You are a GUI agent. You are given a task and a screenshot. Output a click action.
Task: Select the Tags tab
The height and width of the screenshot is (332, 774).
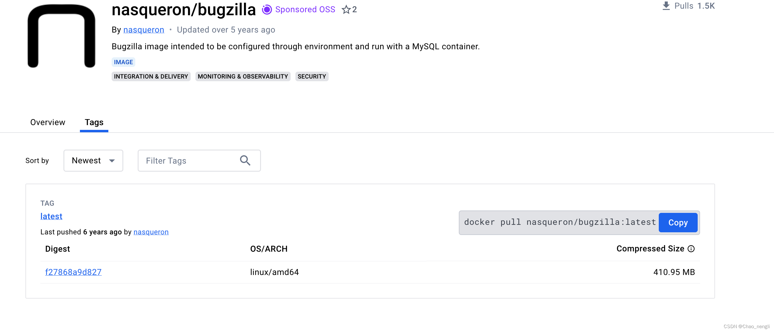94,122
